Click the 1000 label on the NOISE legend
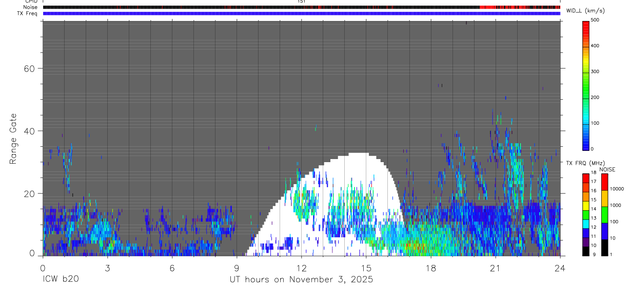Screen dimensions: 630x290 pyautogui.click(x=615, y=205)
